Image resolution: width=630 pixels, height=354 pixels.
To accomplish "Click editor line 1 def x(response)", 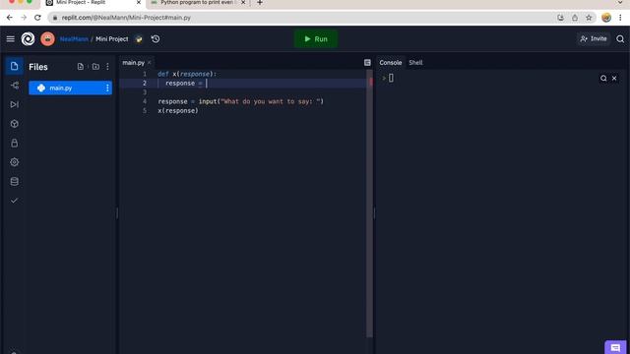I will (x=187, y=74).
